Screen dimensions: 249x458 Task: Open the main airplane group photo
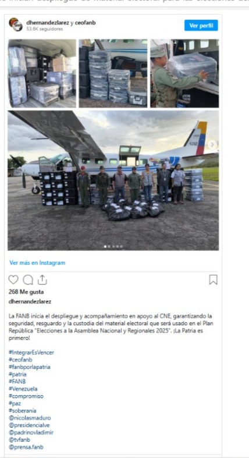coord(113,180)
